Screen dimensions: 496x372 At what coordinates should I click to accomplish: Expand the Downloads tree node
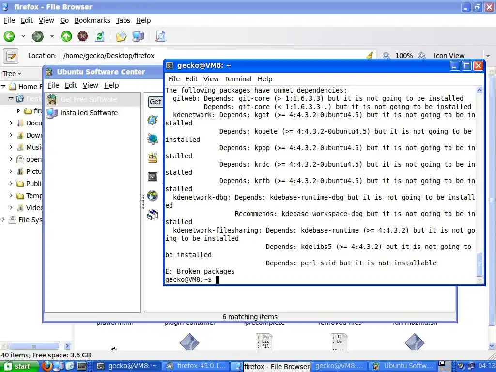click(x=11, y=135)
